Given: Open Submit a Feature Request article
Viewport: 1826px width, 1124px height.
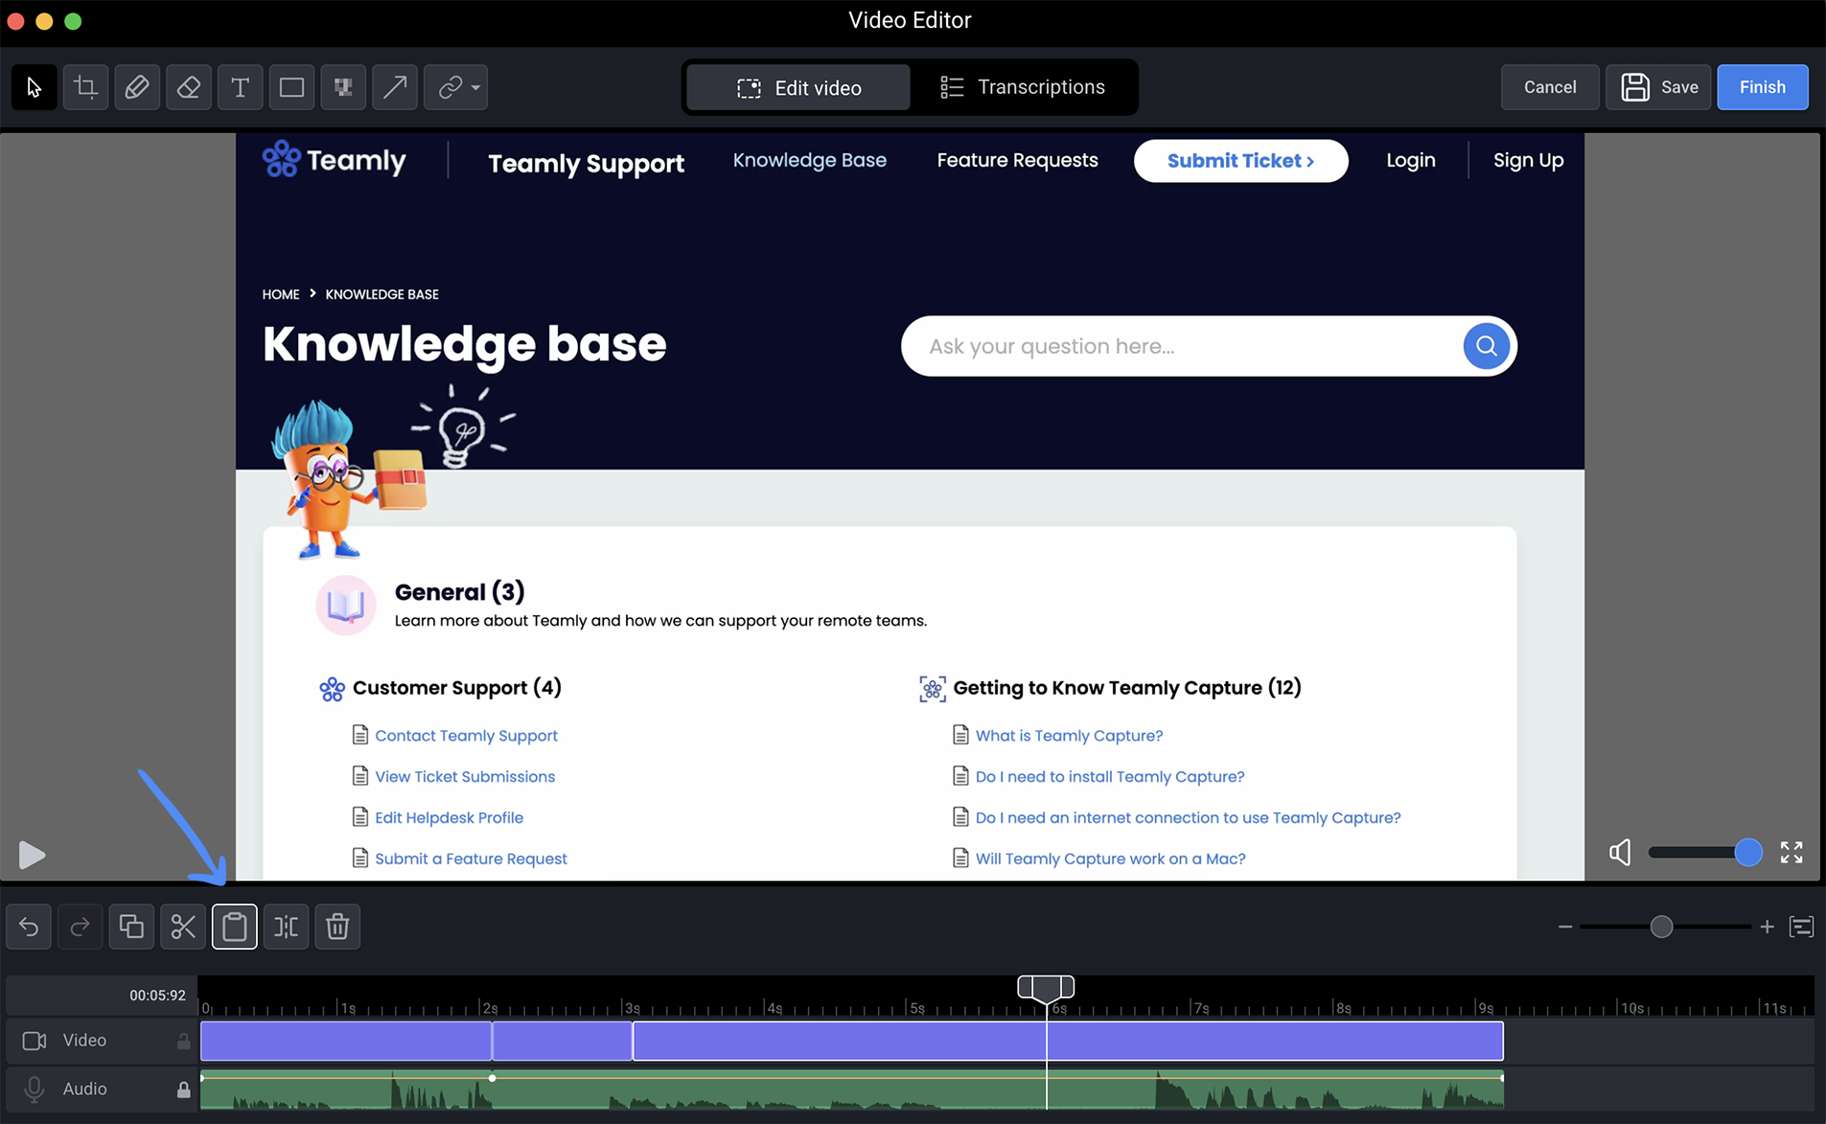Looking at the screenshot, I should (x=471, y=859).
